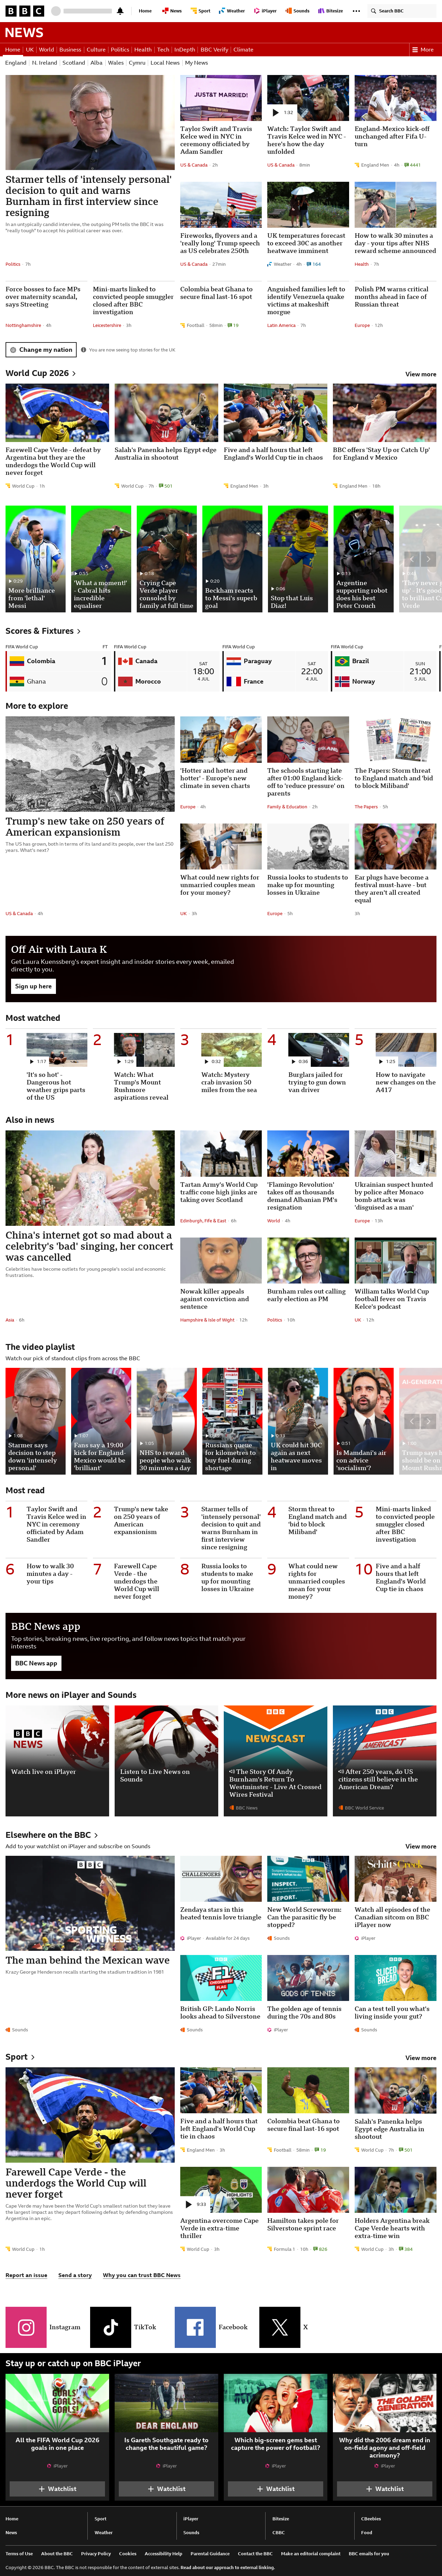Open the Instagram icon link

26,2327
